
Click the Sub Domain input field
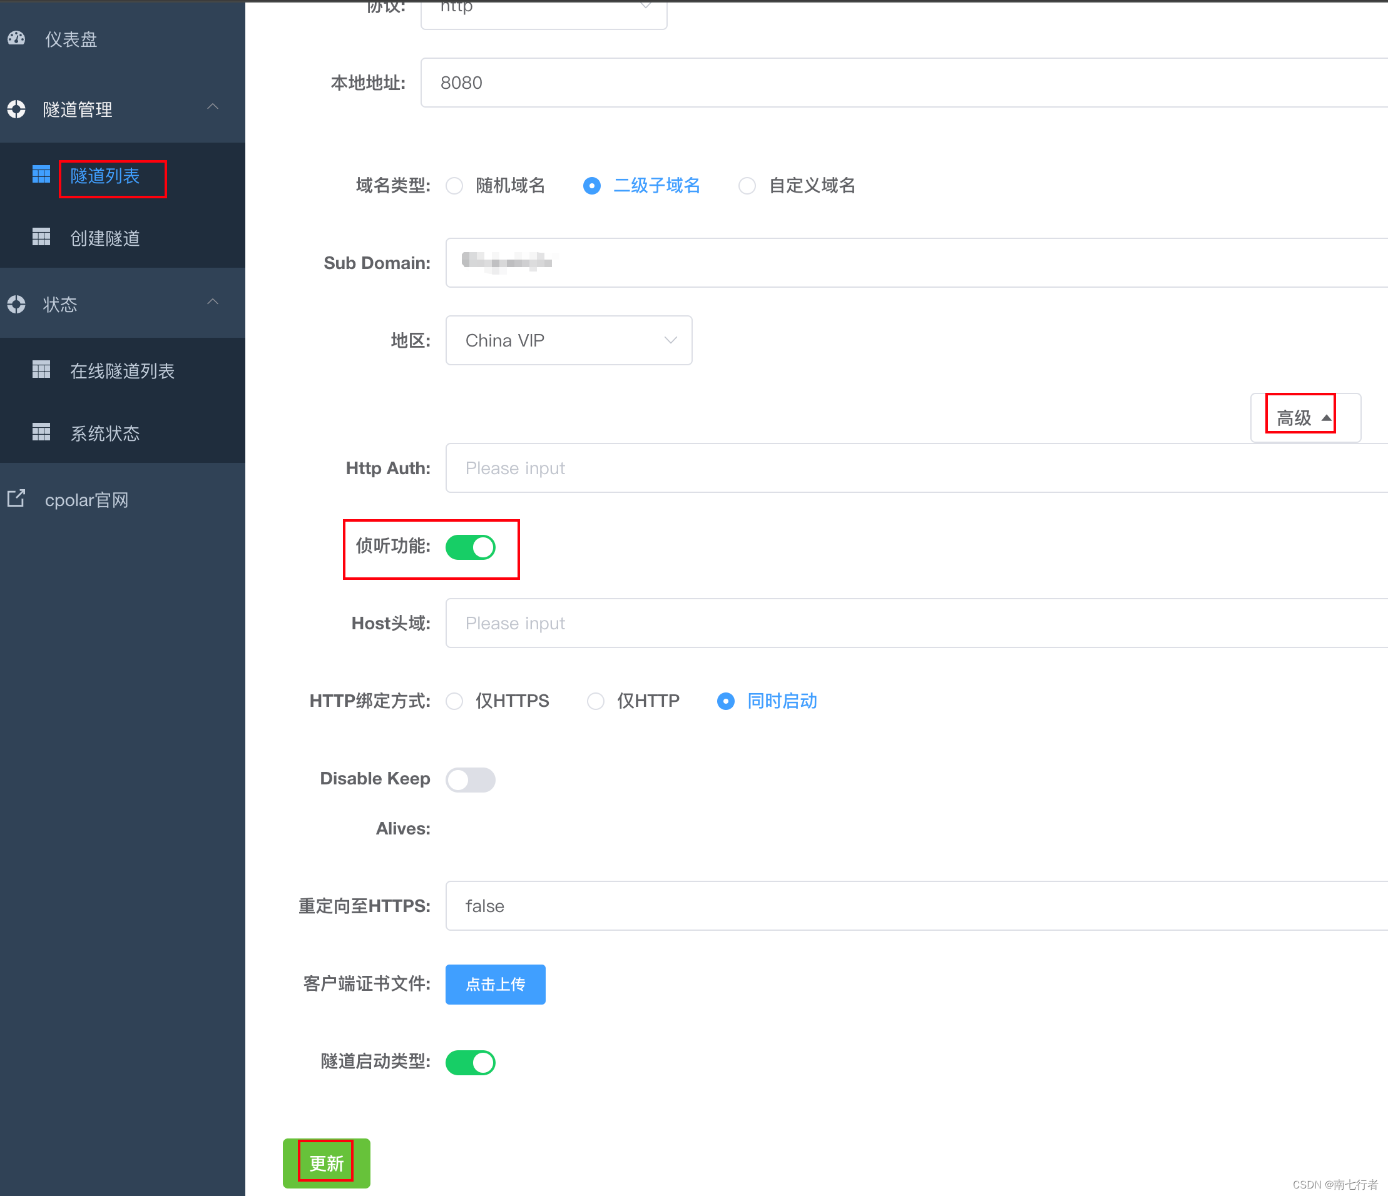coord(916,263)
